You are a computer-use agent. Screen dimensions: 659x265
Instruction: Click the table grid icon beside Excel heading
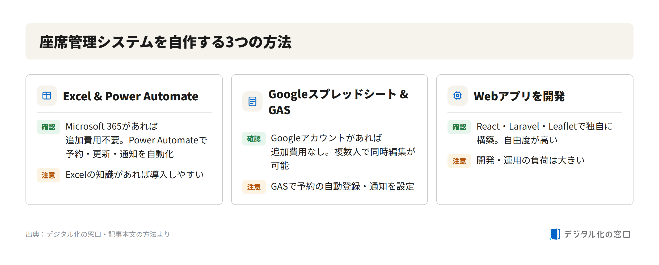(x=47, y=96)
